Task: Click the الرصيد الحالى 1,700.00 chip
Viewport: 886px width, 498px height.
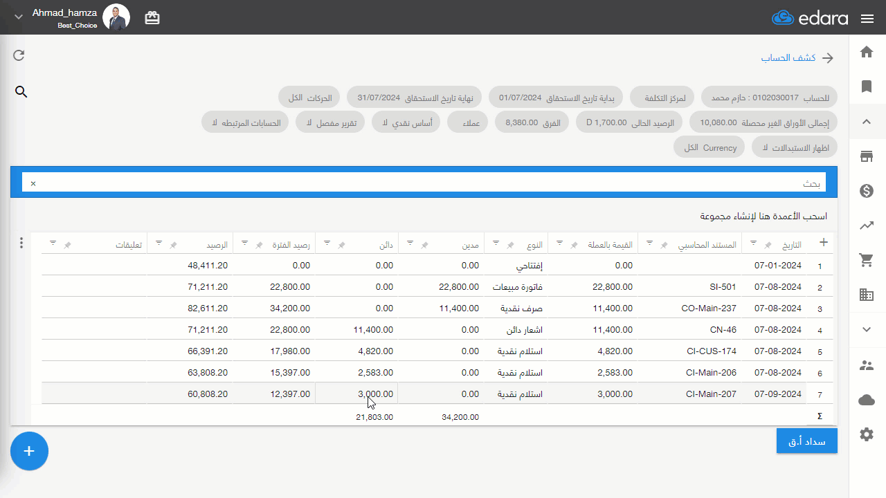Action: tap(629, 122)
